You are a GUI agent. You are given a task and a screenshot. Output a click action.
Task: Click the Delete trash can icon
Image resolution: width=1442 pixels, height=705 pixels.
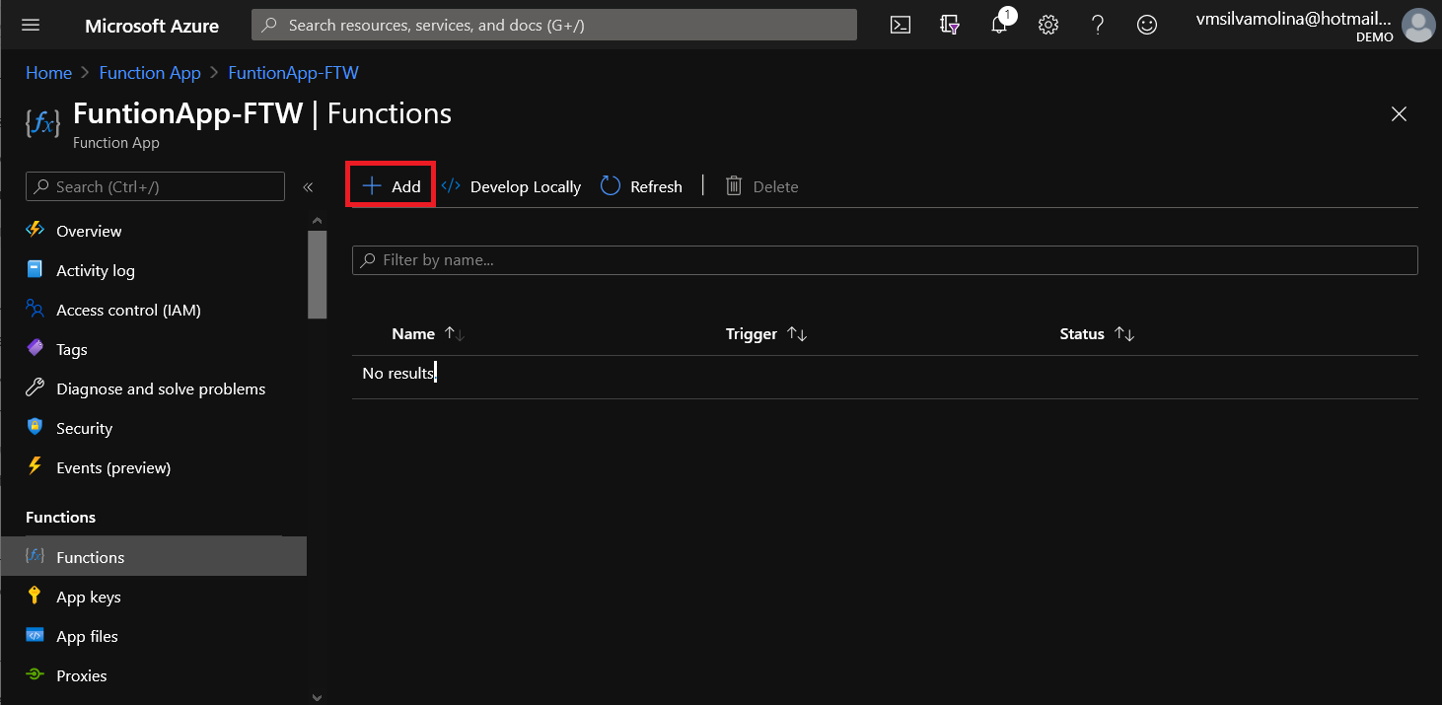[x=734, y=186]
